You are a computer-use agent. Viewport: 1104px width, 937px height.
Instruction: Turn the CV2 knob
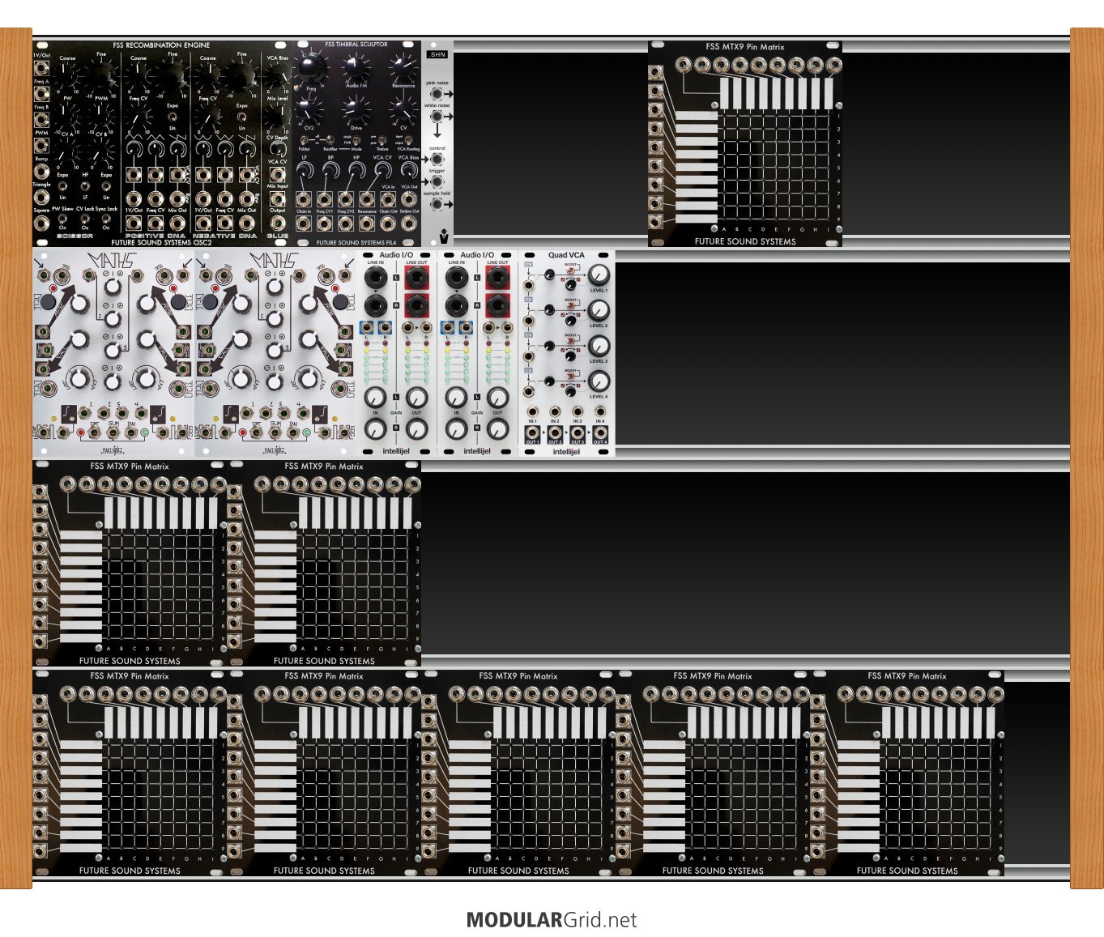pyautogui.click(x=305, y=109)
